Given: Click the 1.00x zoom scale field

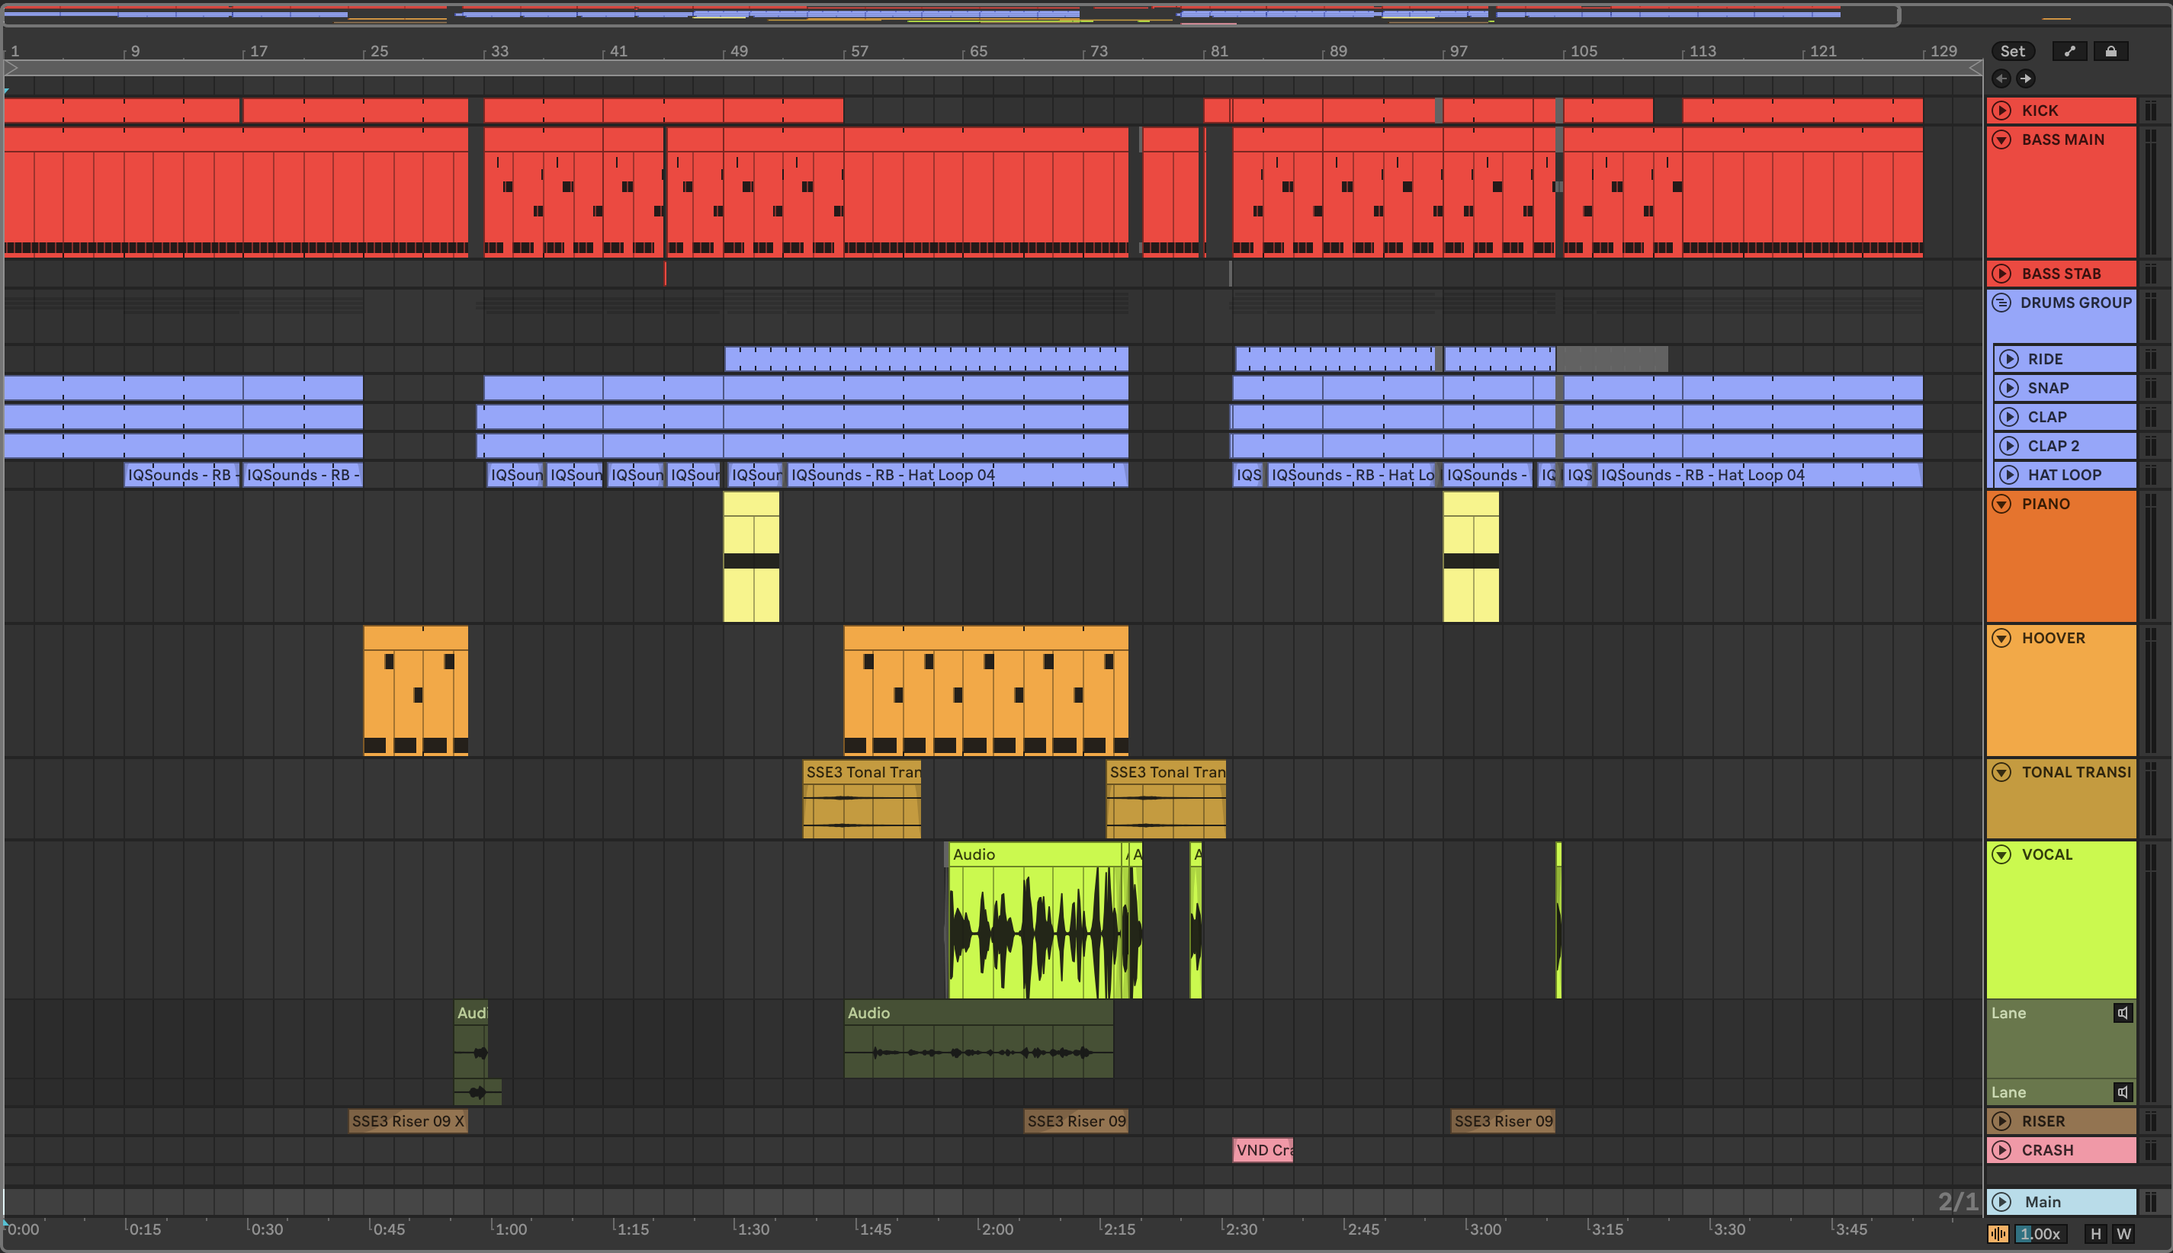Looking at the screenshot, I should (2040, 1234).
